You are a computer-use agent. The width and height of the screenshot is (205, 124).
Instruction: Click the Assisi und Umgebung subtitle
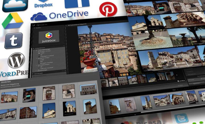pos(10,84)
